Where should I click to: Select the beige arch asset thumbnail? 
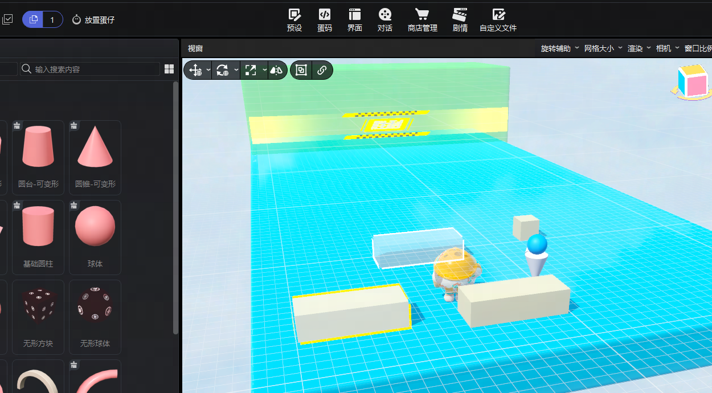[x=38, y=376]
